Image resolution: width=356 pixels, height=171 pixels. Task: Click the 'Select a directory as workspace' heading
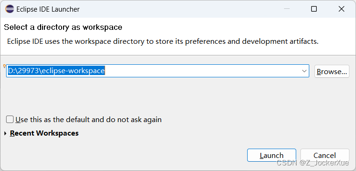pyautogui.click(x=63, y=27)
